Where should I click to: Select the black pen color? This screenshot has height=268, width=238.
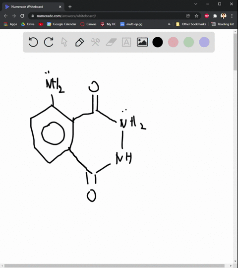(x=158, y=42)
